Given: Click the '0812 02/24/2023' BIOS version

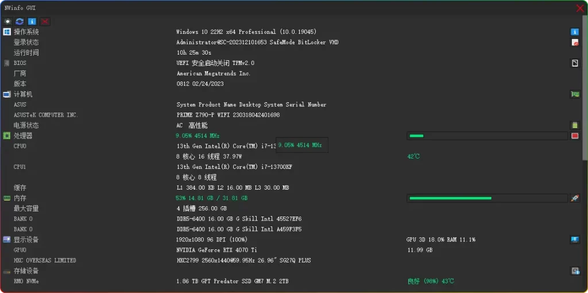Looking at the screenshot, I should pos(200,84).
